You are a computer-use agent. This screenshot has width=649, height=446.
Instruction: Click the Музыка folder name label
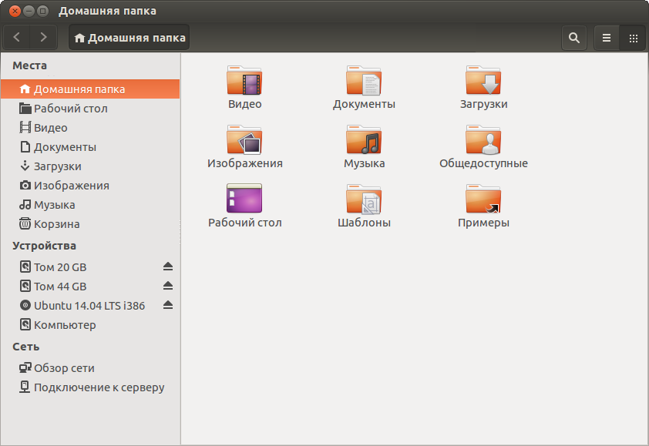pyautogui.click(x=365, y=163)
